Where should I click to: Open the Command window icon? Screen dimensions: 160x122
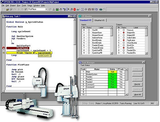pyautogui.click(x=82, y=9)
